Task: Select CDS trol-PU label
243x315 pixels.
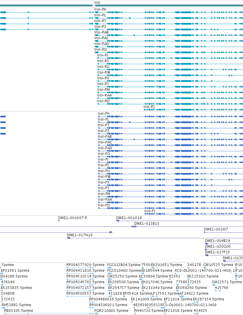Action: [x=104, y=171]
